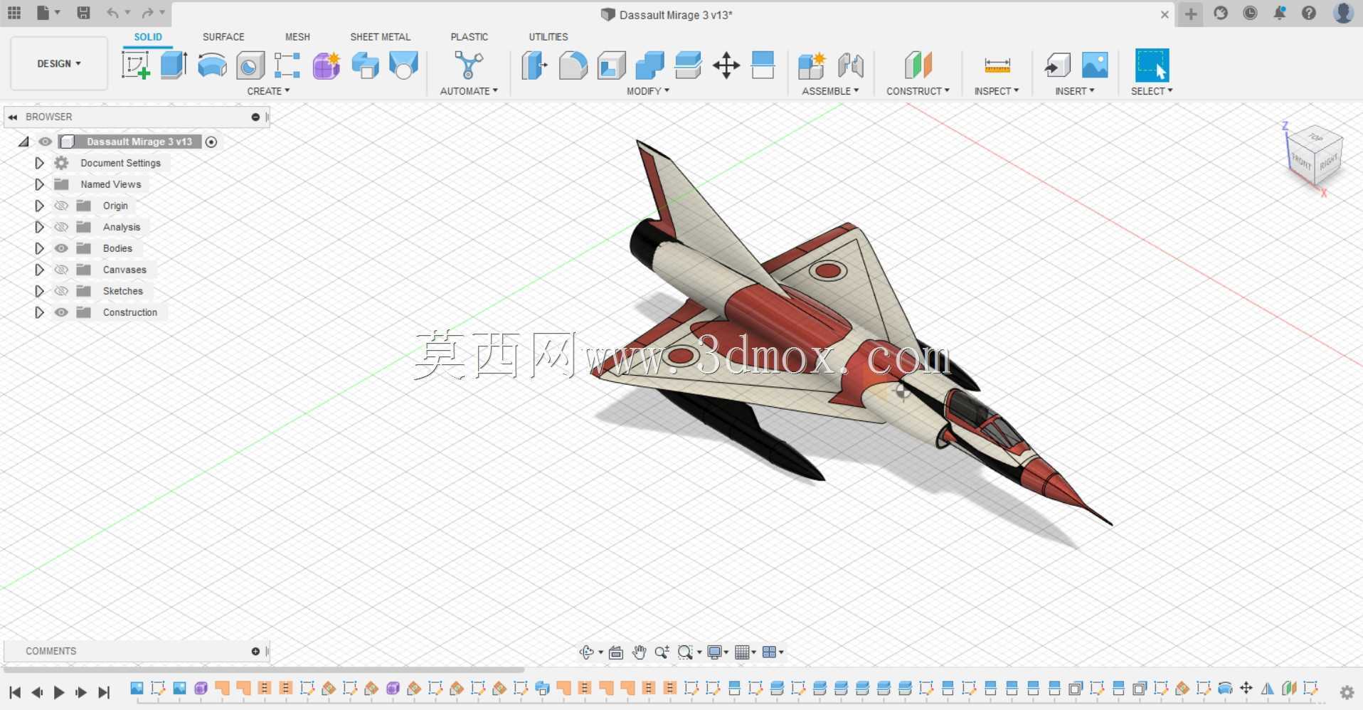Activate the Dassault Mirage 3 v13 component radio
1363x710 pixels.
[211, 142]
